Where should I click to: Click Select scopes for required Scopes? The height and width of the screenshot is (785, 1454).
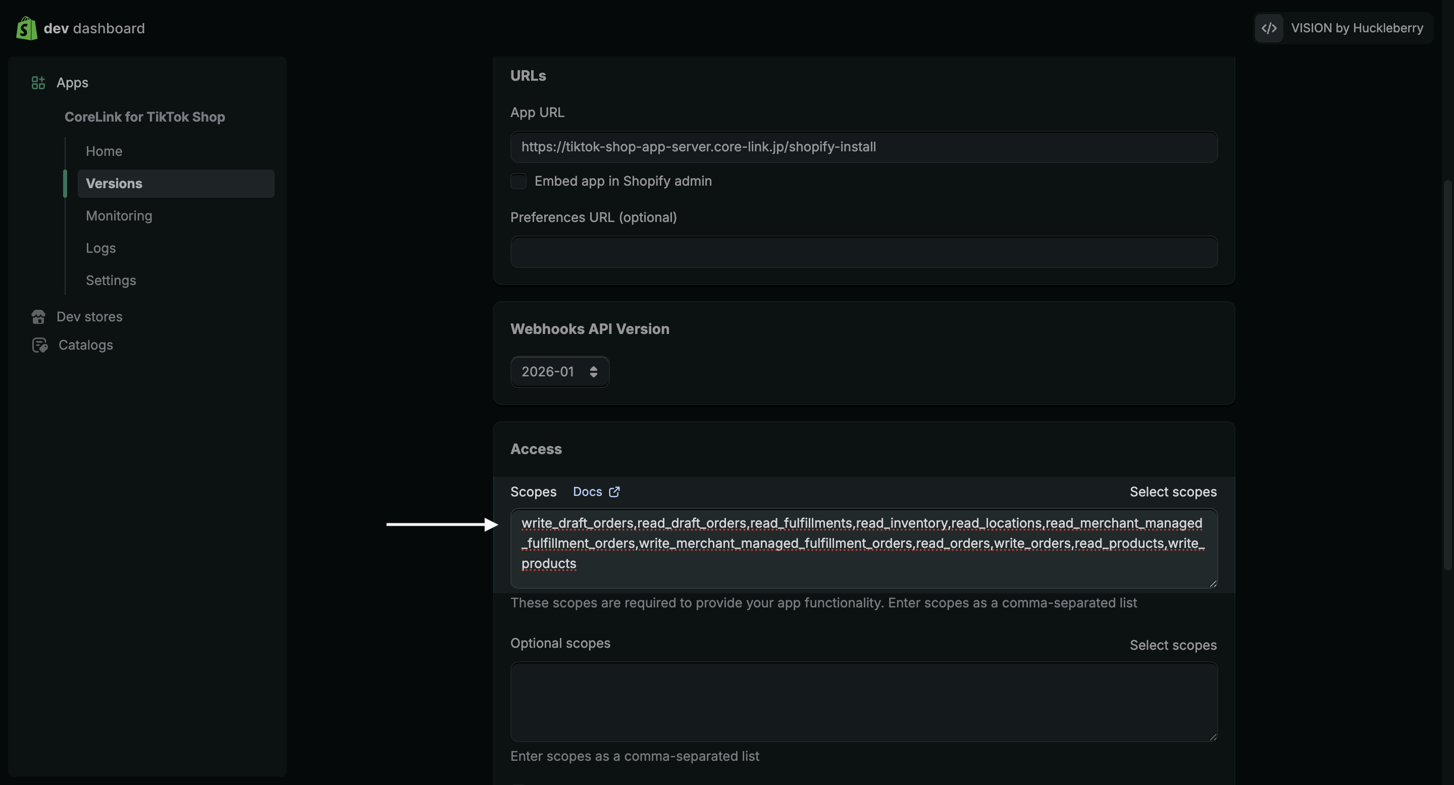[x=1172, y=492]
